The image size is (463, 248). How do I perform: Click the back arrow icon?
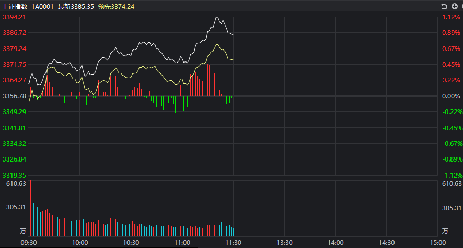tap(444, 6)
